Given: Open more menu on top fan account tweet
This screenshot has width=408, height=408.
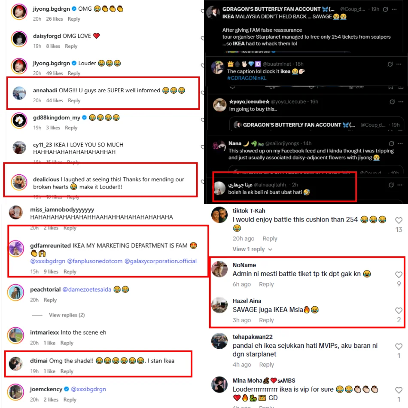Looking at the screenshot, I should click(394, 9).
